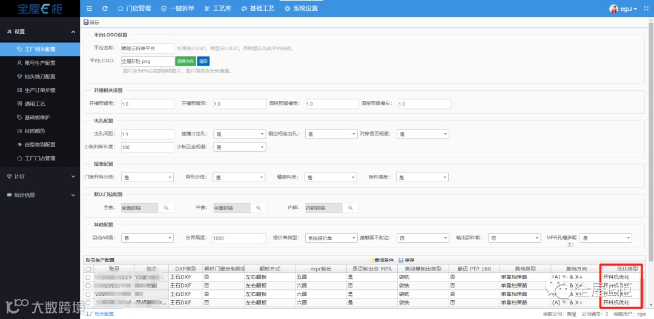Click the 工厂相关配置 tab in bottom bar
The width and height of the screenshot is (654, 319).
pos(99,314)
